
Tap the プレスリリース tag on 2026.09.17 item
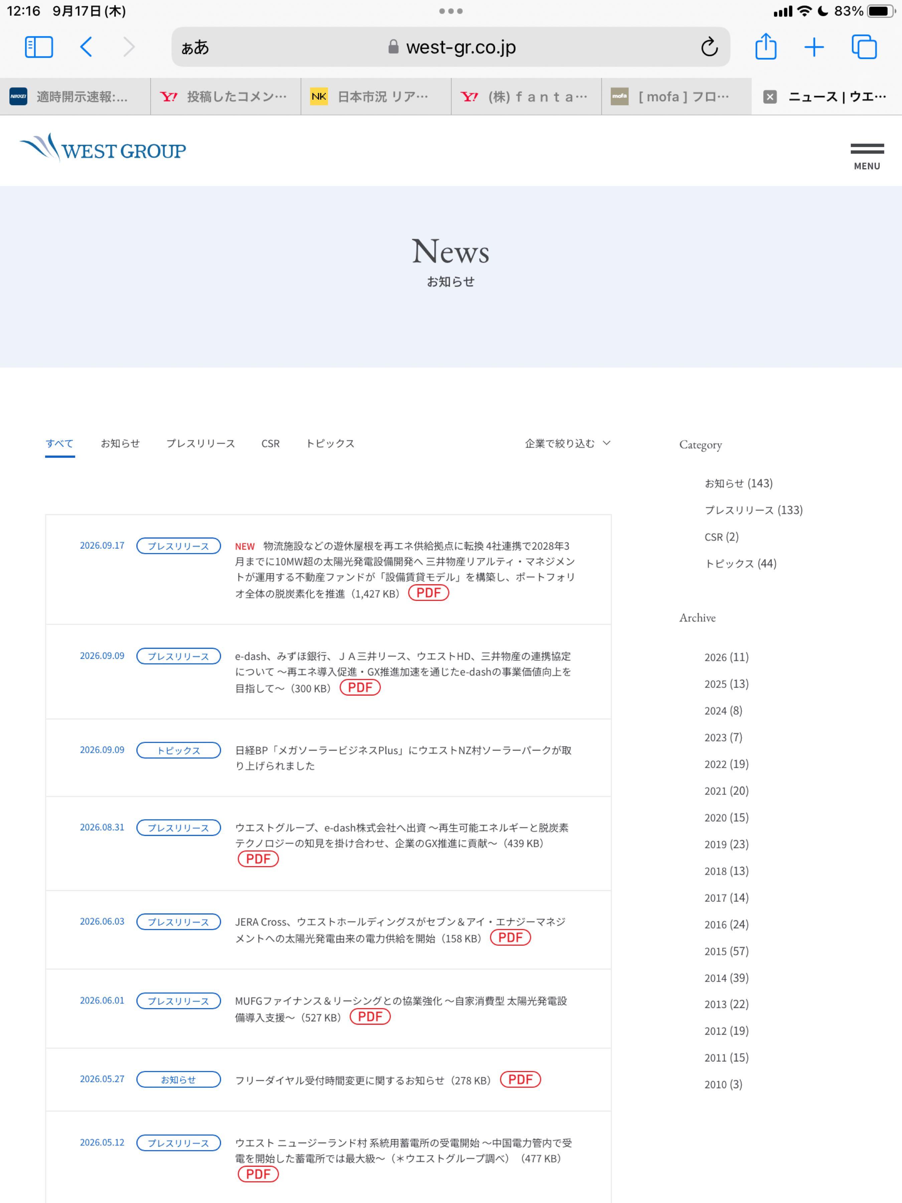click(178, 546)
